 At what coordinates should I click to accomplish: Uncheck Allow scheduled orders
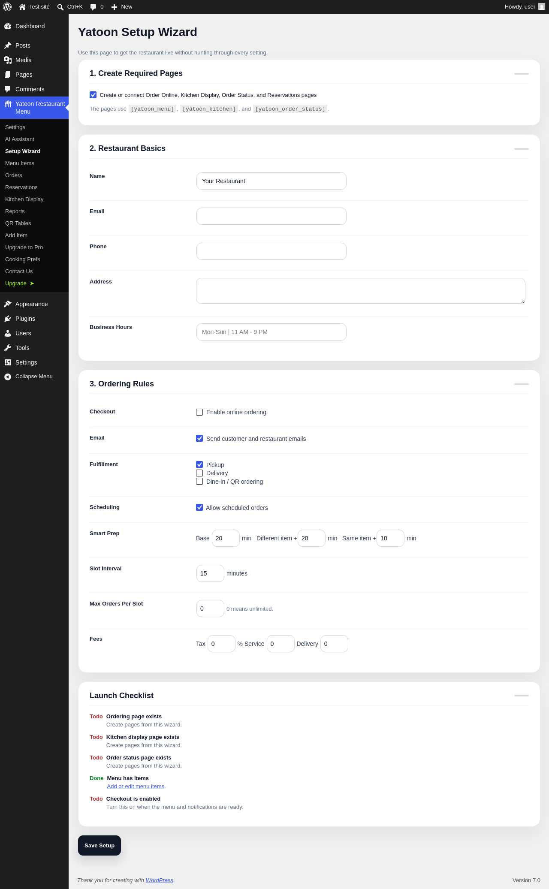pos(199,507)
